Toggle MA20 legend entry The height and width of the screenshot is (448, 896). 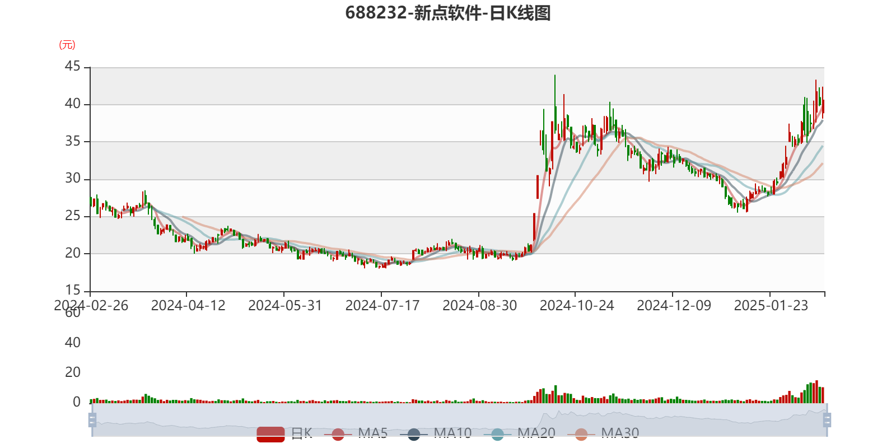point(519,433)
